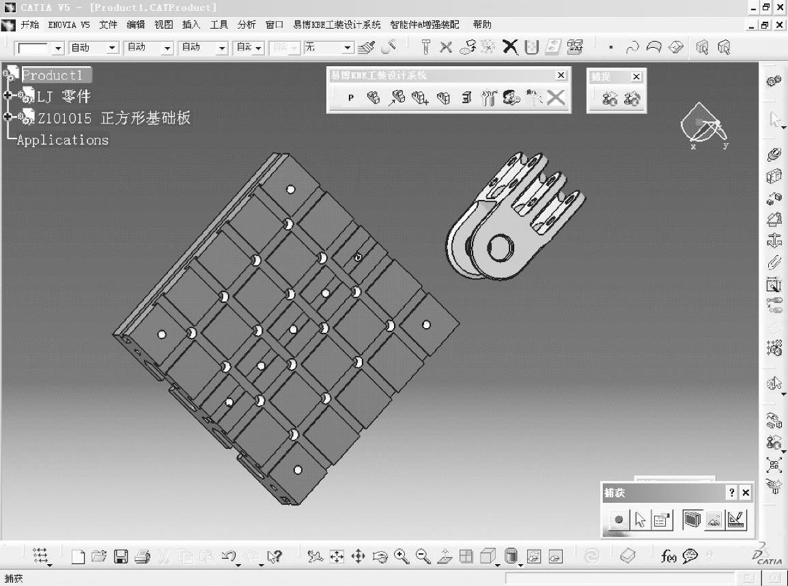Viewport: 788px width, 586px height.
Task: Open the 易博KBE工装设计系统 menu
Action: 337,25
